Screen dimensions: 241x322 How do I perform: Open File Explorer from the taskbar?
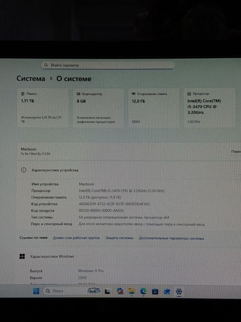coord(132,291)
